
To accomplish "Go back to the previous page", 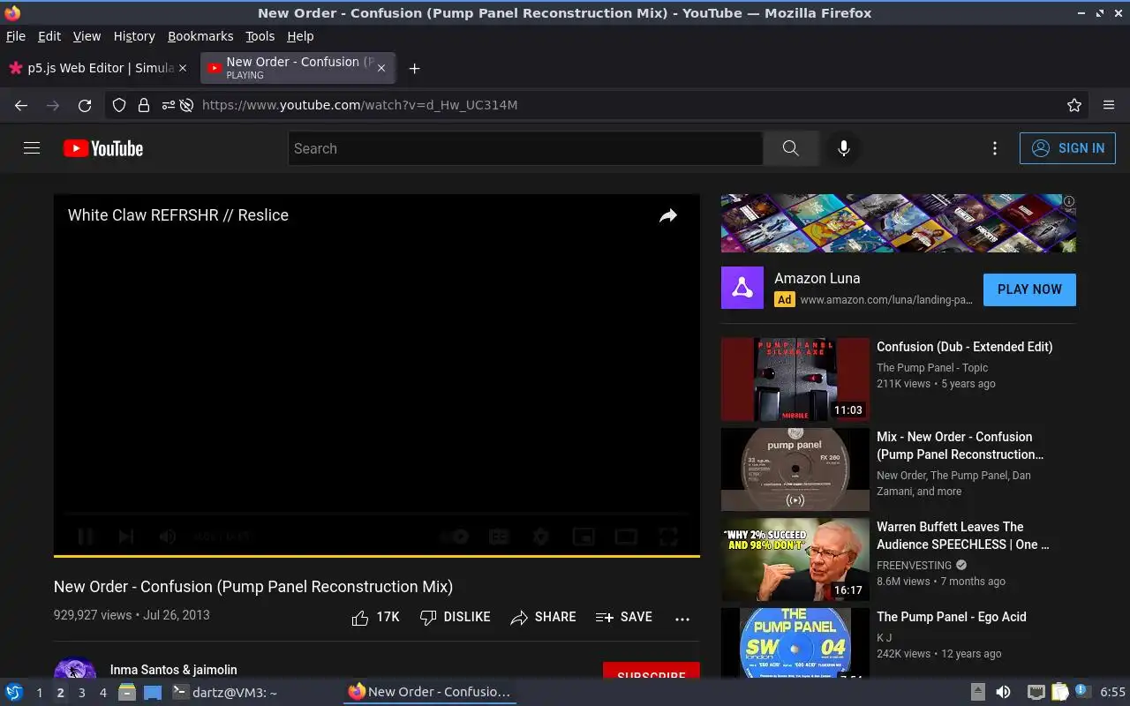I will pyautogui.click(x=21, y=105).
